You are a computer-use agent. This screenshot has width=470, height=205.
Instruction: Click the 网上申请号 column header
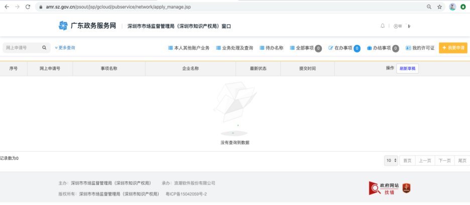[x=50, y=69]
